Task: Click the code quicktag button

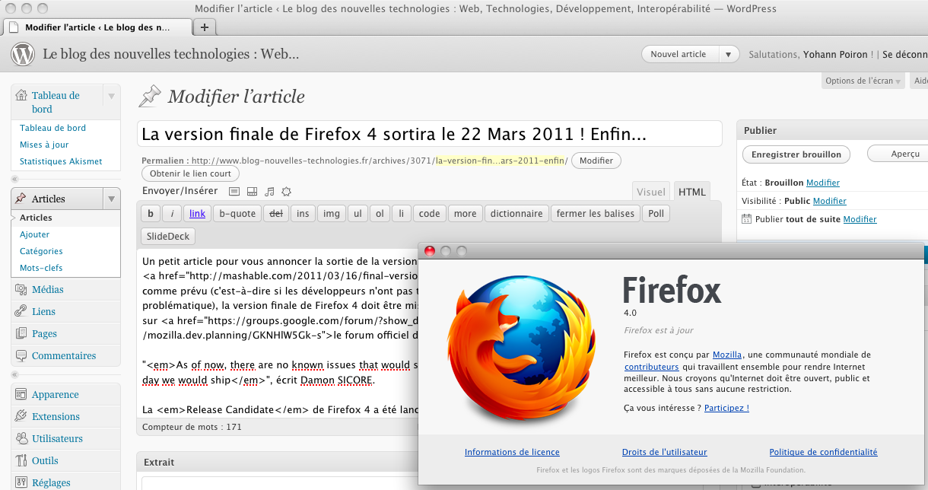Action: pos(430,214)
